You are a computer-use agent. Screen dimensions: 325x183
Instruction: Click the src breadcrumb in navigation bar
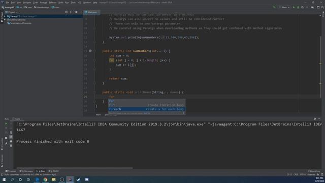[x=19, y=7]
